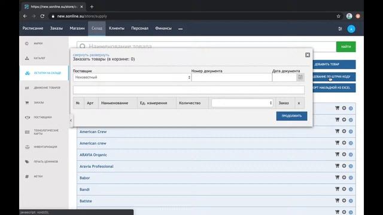
Task: Focus the Наименование товара search field
Action: click(x=206, y=46)
